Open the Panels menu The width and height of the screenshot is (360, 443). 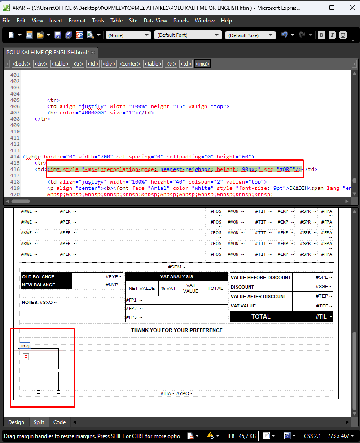(181, 21)
